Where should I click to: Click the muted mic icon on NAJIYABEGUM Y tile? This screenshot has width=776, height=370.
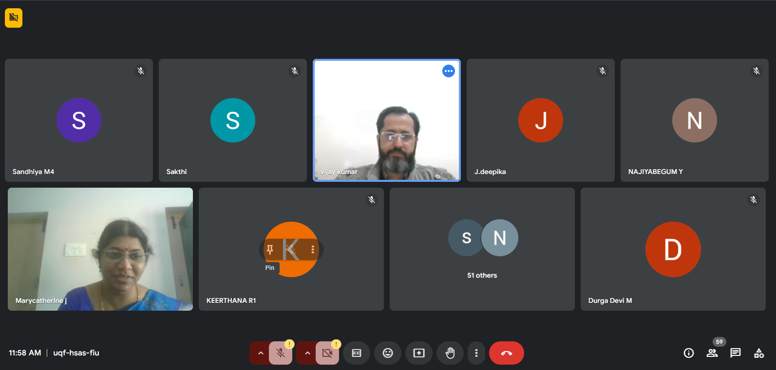coord(757,71)
